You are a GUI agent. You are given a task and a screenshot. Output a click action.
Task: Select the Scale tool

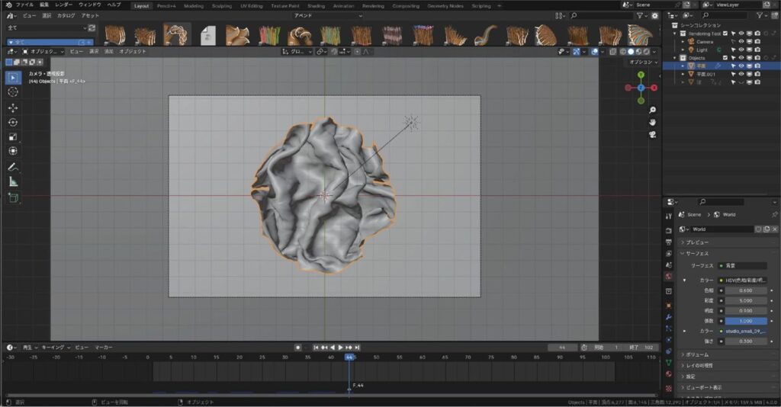13,137
